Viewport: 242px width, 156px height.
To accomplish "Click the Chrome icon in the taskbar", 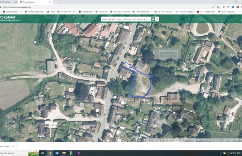I will click(50, 153).
